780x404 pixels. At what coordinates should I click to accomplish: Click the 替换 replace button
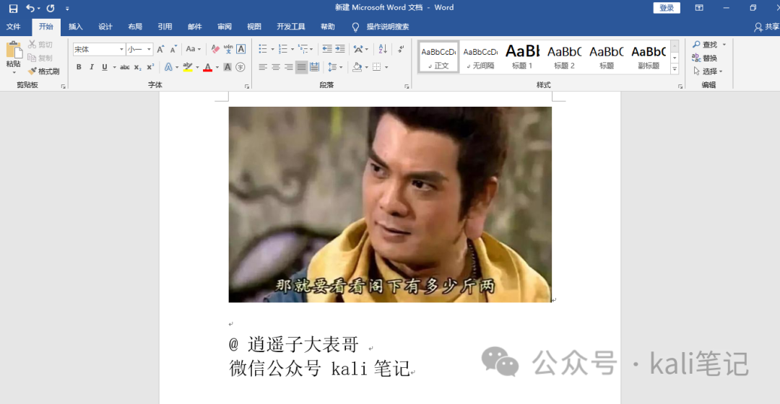[x=704, y=58]
